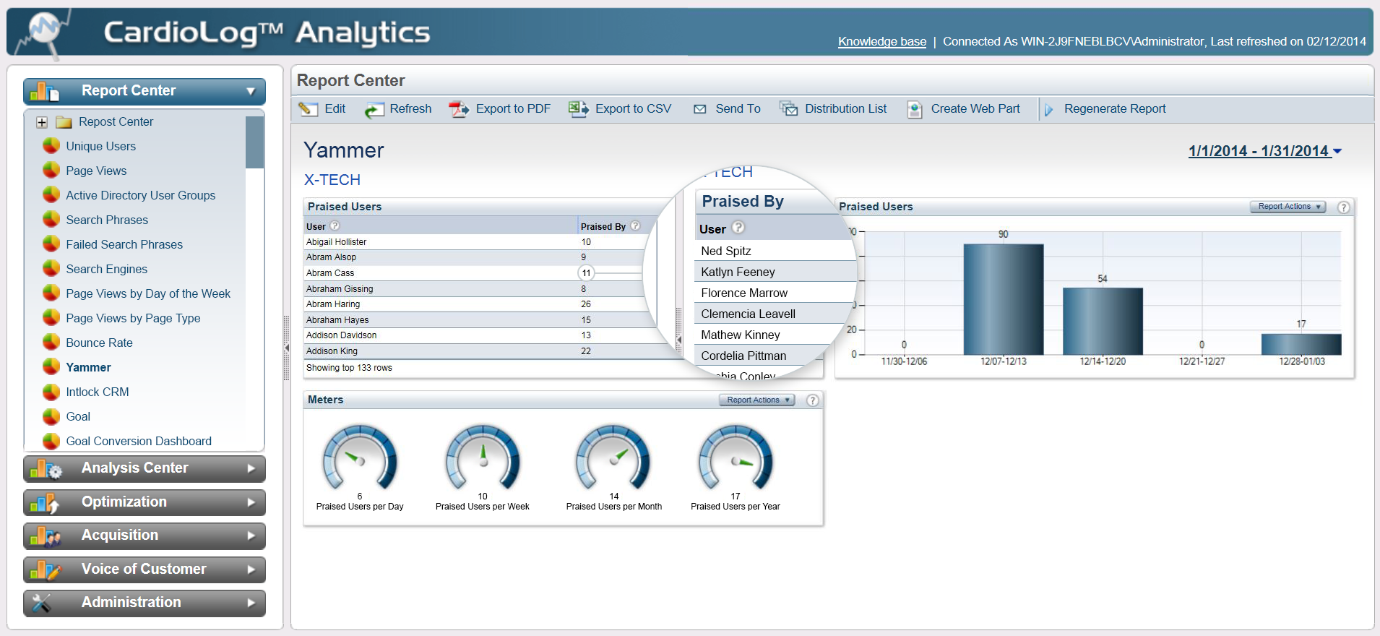The width and height of the screenshot is (1380, 636).
Task: Click the Praised Users per Year gauge
Action: [736, 457]
